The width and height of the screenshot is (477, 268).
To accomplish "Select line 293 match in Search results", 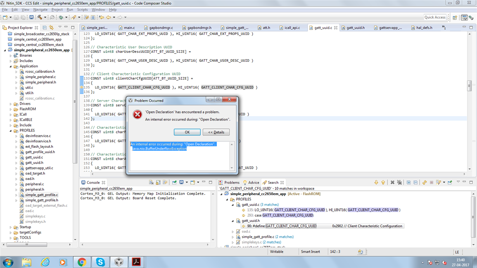I will [280, 215].
